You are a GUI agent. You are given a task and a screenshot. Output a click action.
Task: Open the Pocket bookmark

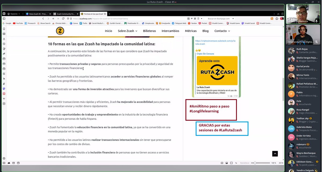[x=203, y=23]
